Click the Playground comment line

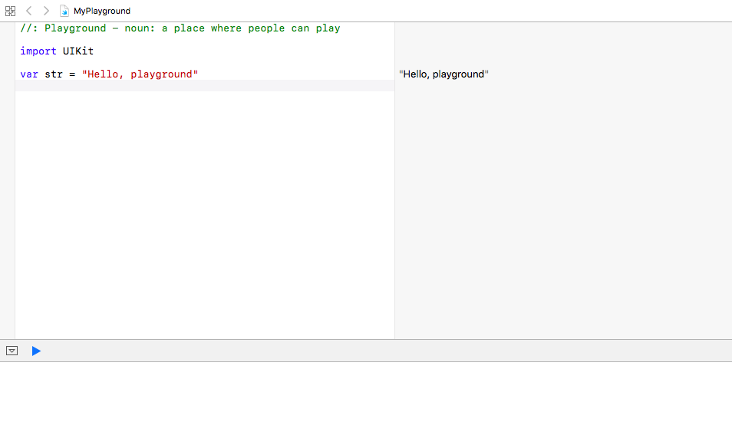click(180, 28)
